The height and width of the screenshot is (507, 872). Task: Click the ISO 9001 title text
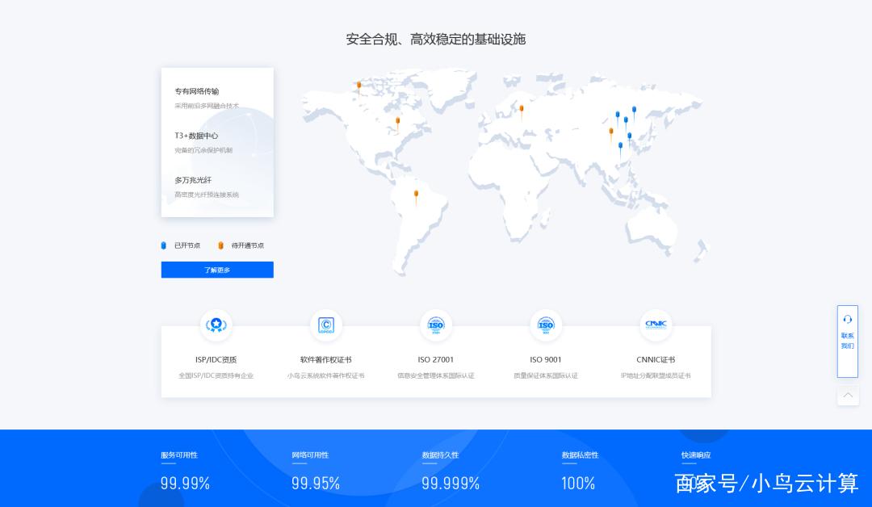coord(546,360)
